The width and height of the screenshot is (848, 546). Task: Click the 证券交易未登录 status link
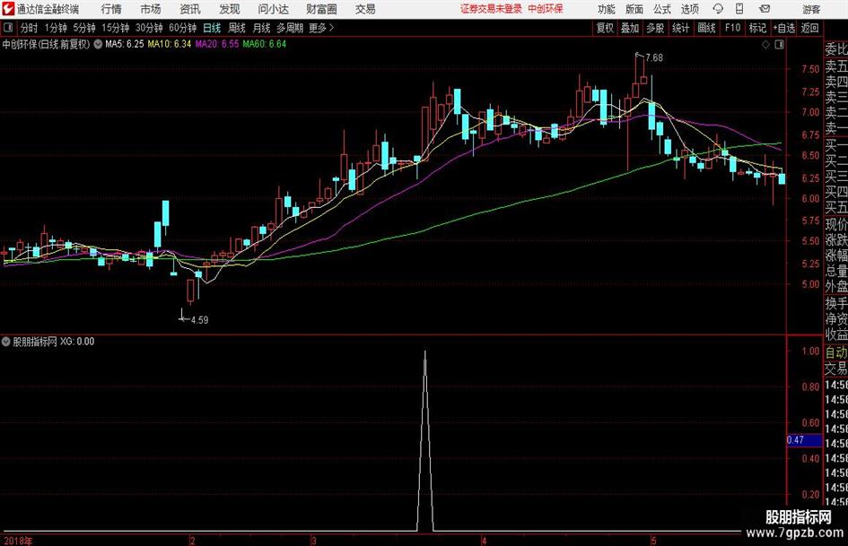(491, 9)
